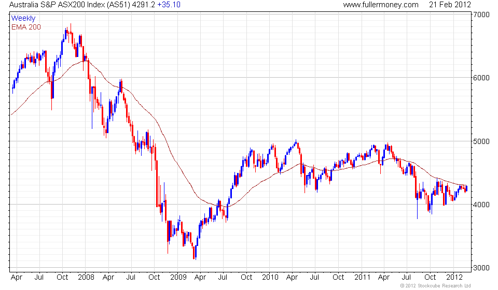Click the +35.10 change value
The height and width of the screenshot is (290, 498).
click(x=169, y=5)
